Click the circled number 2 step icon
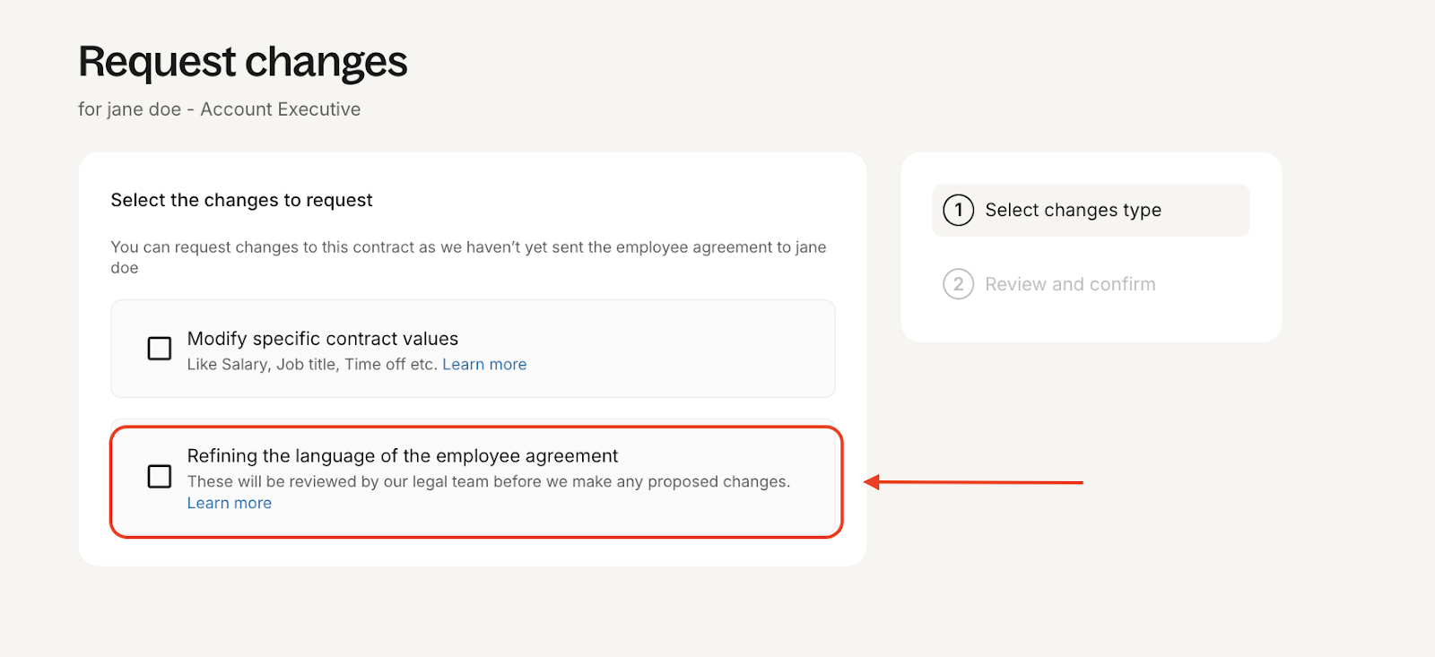 (958, 284)
